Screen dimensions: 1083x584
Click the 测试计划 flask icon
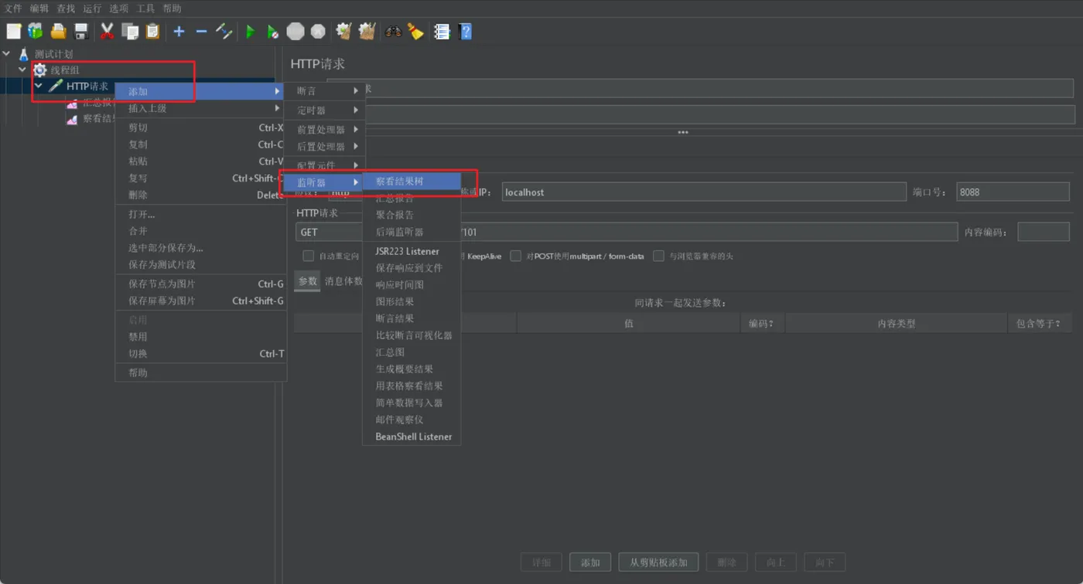tap(24, 54)
